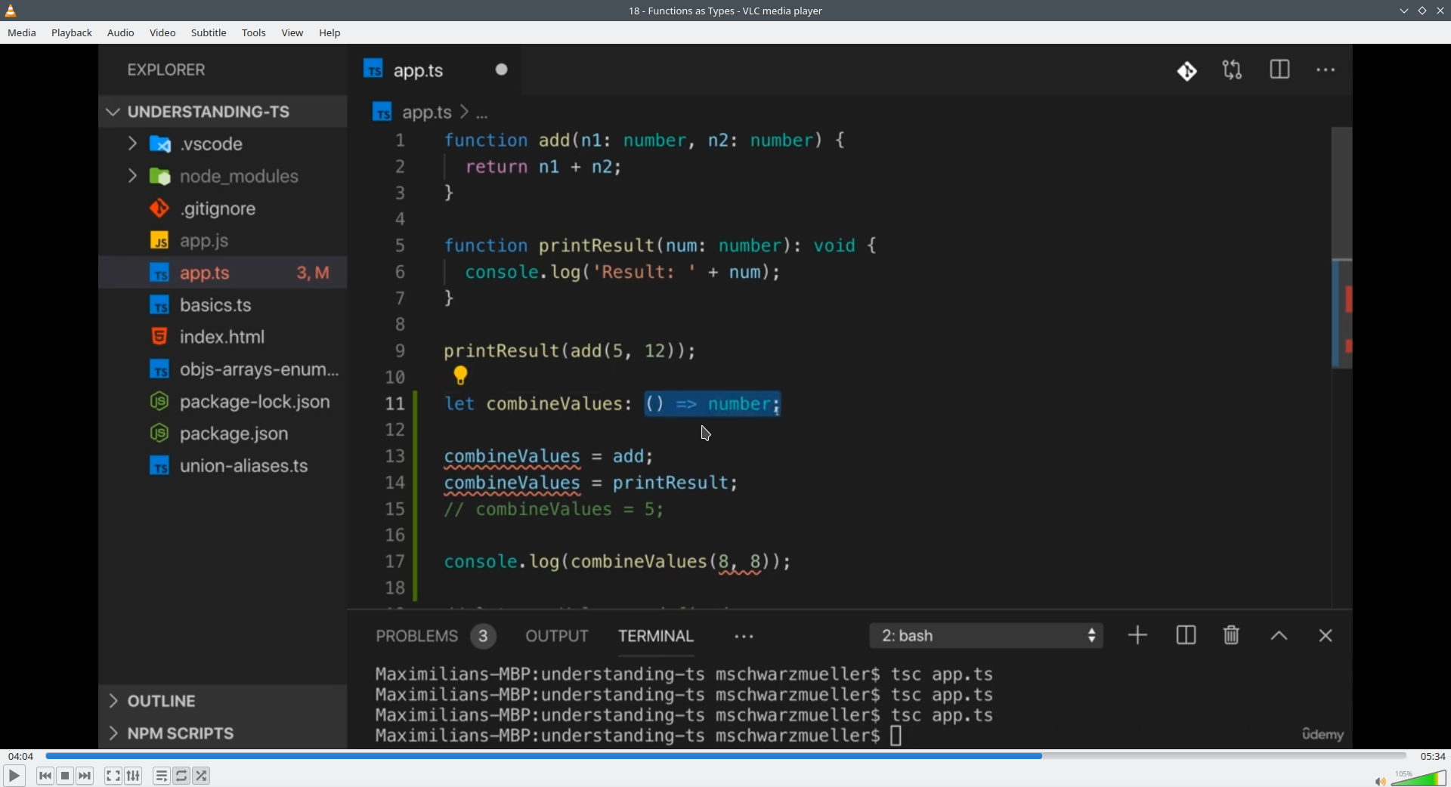Create a new terminal with plus icon

[x=1137, y=636]
